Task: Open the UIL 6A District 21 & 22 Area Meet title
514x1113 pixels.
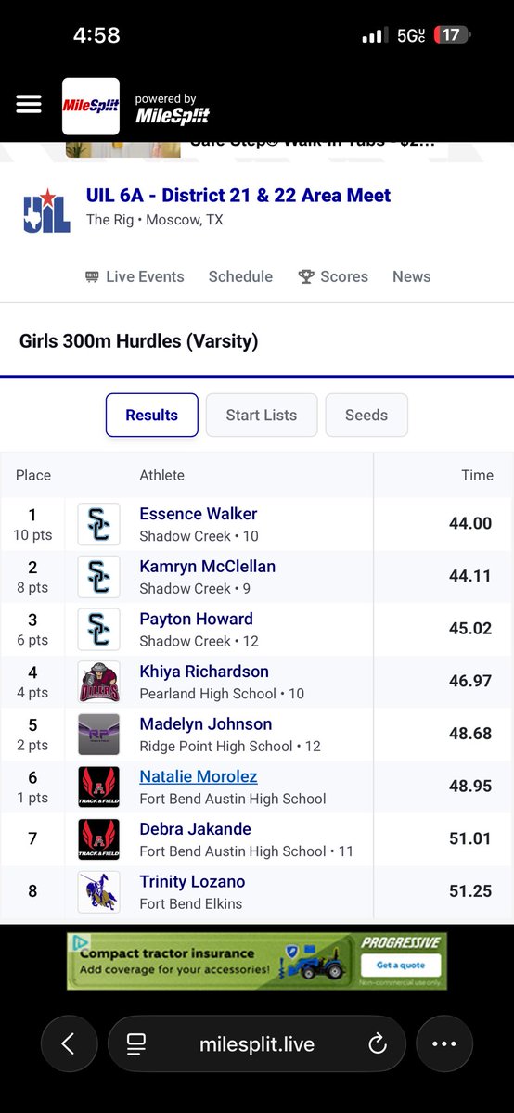Action: tap(238, 195)
